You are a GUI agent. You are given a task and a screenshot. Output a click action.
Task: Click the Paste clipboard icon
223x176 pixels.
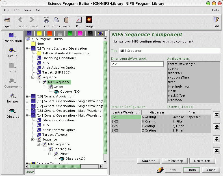pyautogui.click(x=66, y=20)
